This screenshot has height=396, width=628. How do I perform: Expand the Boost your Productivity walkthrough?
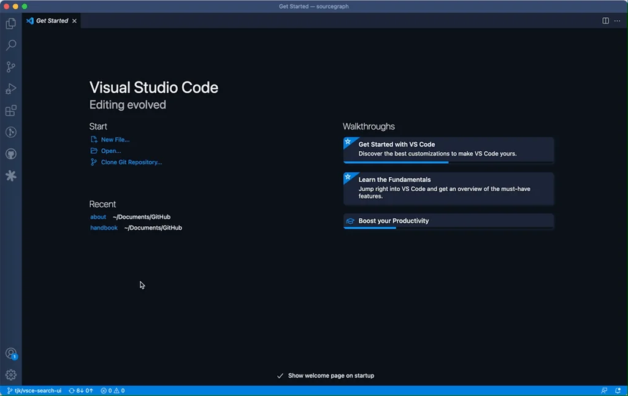448,221
